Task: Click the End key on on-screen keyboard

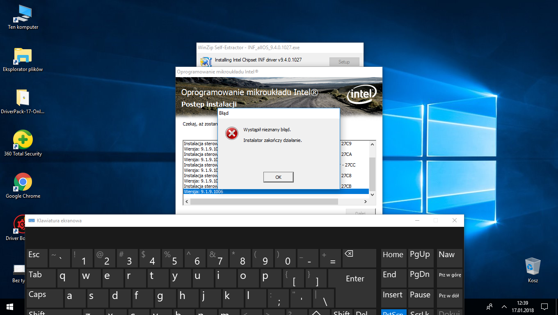Action: [x=394, y=278]
